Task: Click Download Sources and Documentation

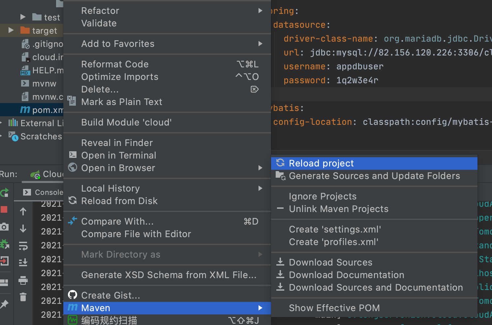Action: tap(376, 287)
